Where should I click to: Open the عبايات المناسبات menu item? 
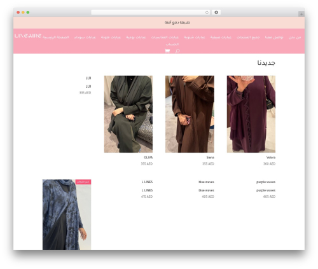click(165, 38)
